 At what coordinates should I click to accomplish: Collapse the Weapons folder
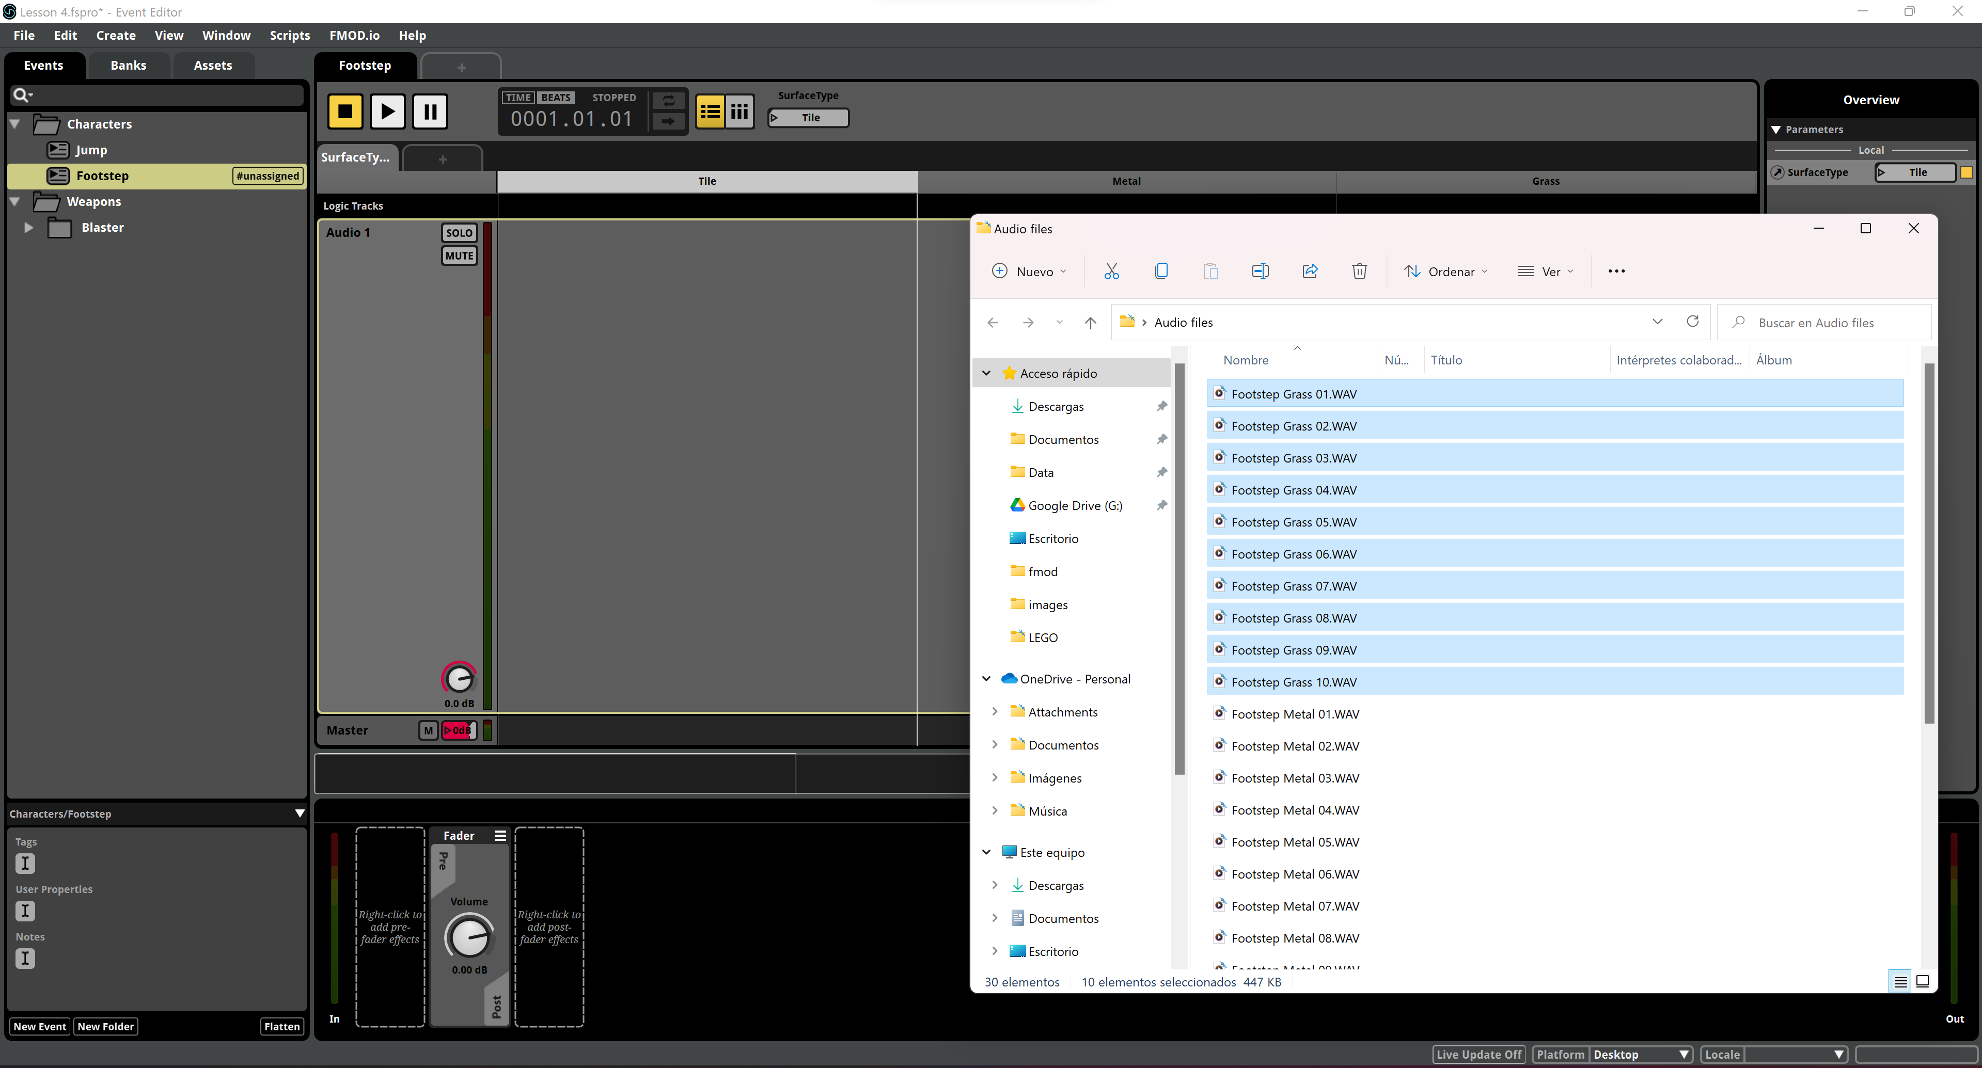click(x=14, y=201)
